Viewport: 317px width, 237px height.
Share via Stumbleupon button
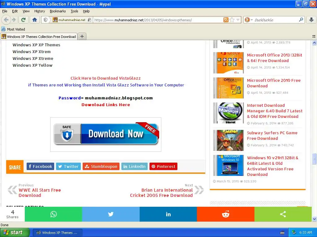(101, 166)
